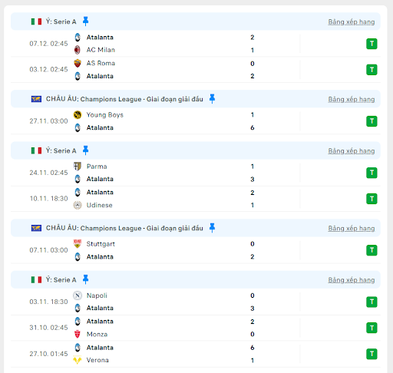
Task: Open Bảng xếp hạng in last Serie A section
Action: (352, 280)
